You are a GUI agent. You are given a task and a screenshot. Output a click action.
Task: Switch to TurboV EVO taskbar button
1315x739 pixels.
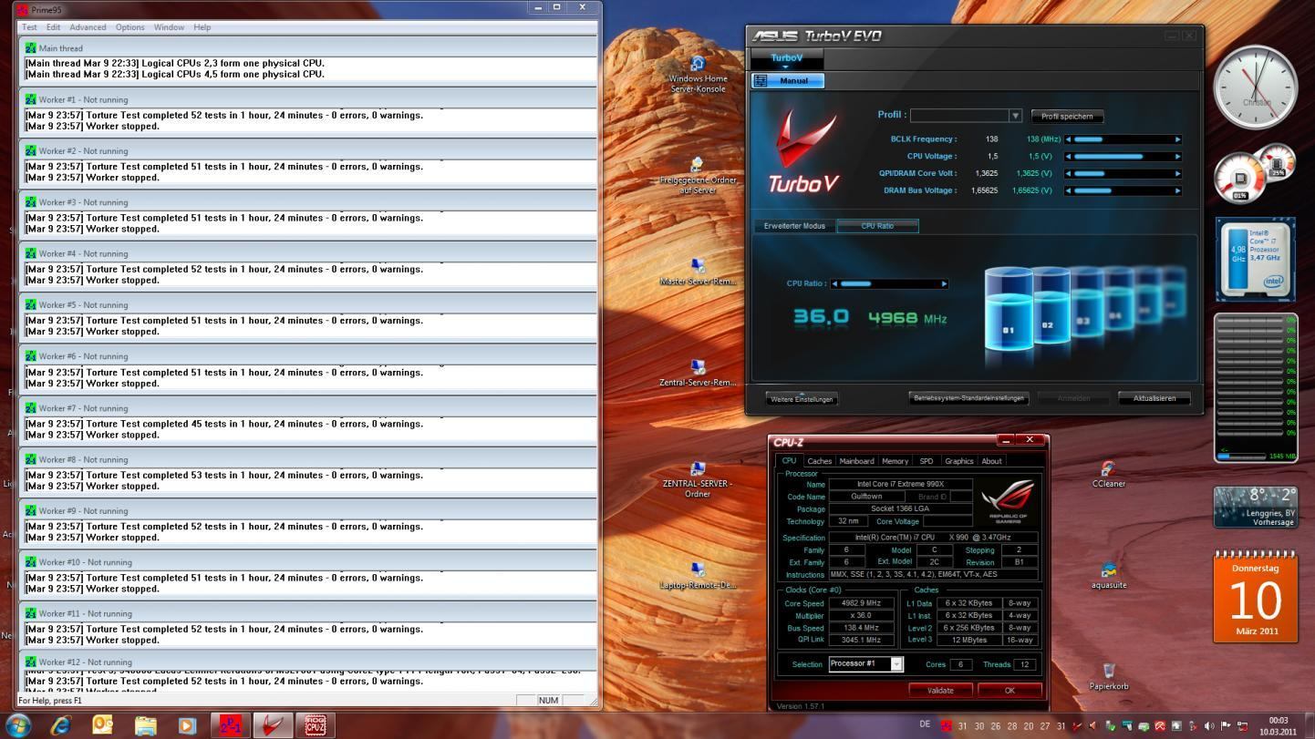[x=273, y=725]
